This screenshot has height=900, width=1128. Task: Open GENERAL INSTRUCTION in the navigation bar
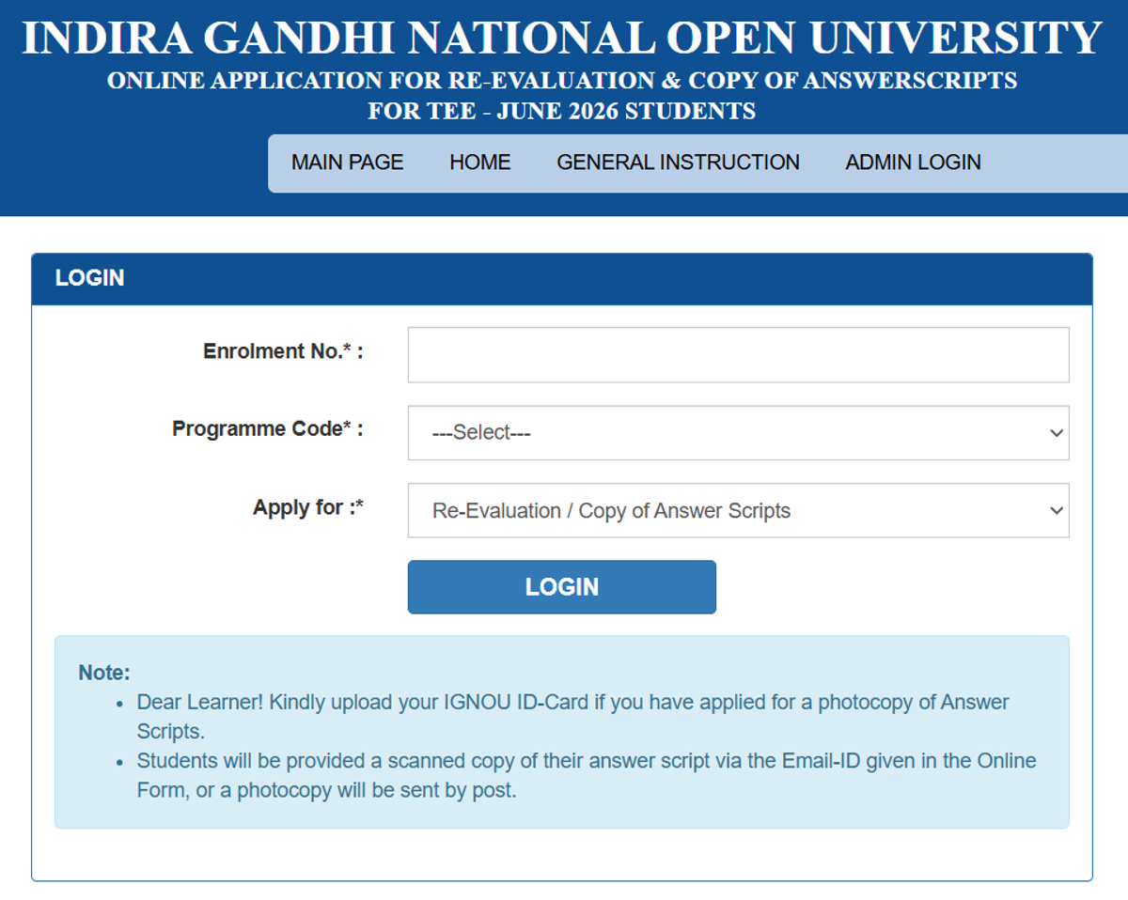[678, 163]
